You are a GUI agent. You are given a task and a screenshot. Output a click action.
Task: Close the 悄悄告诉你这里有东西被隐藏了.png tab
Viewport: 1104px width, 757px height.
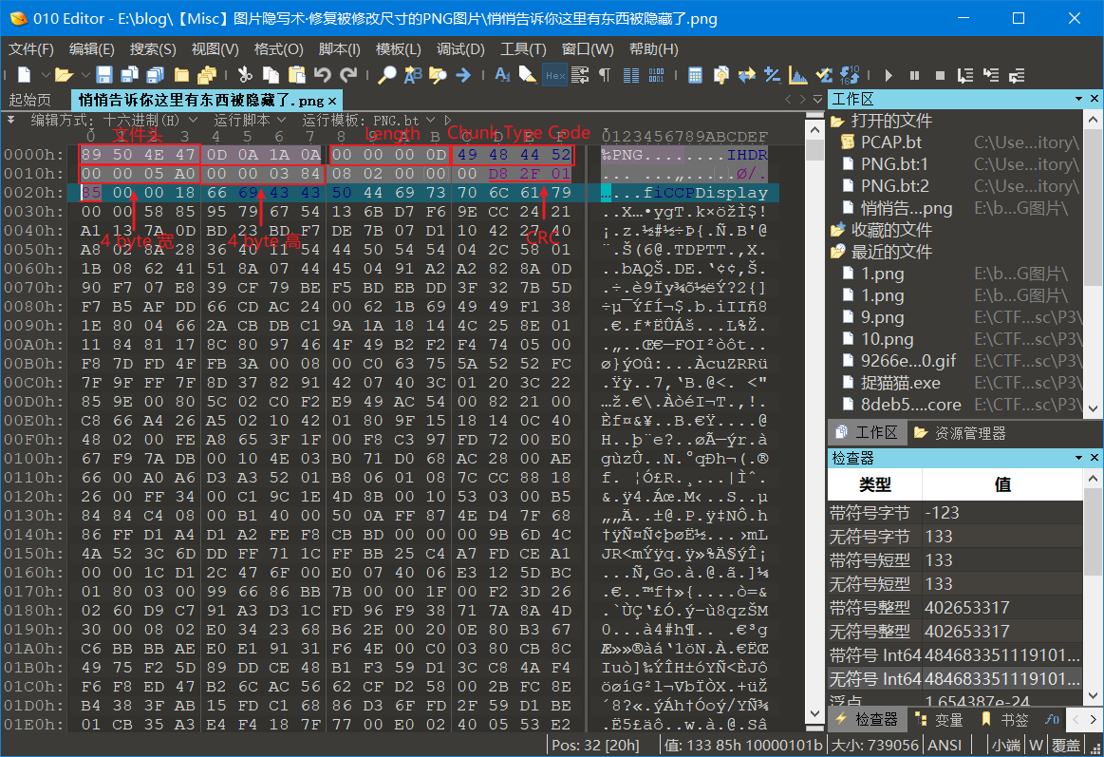pyautogui.click(x=332, y=102)
